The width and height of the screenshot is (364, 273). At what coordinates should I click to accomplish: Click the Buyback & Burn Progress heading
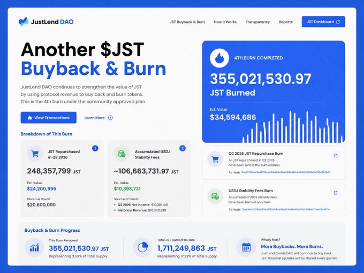click(x=52, y=230)
